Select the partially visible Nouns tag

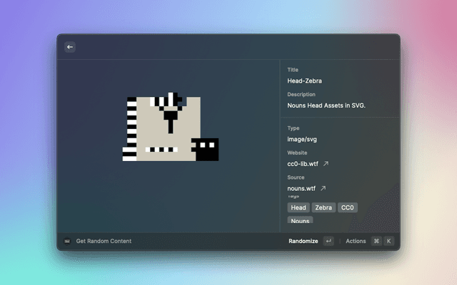click(x=301, y=222)
